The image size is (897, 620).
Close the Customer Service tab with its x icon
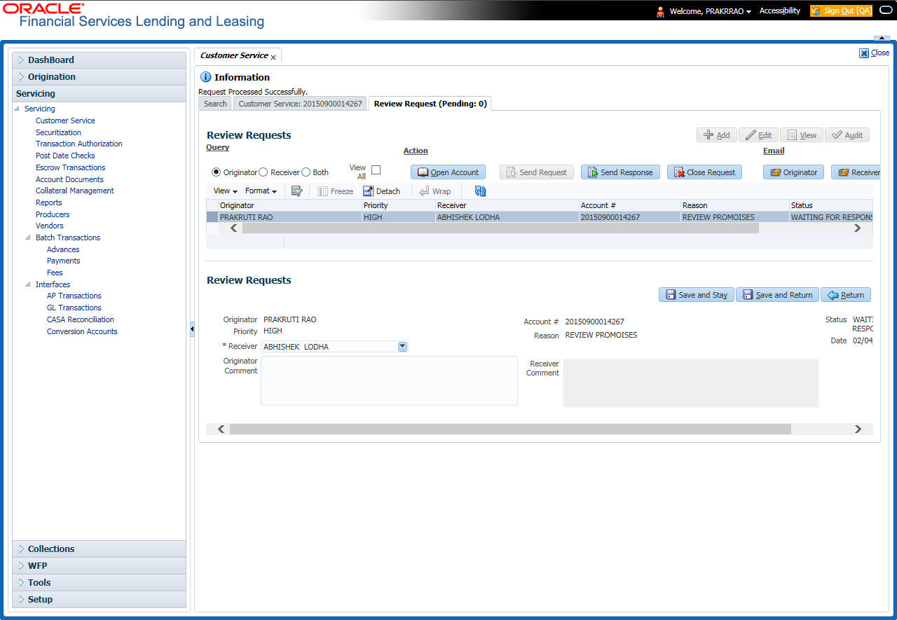[273, 57]
